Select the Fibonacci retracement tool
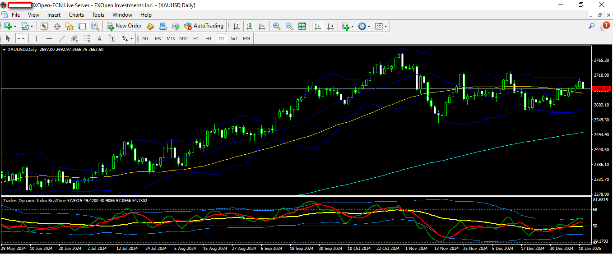 [87, 38]
